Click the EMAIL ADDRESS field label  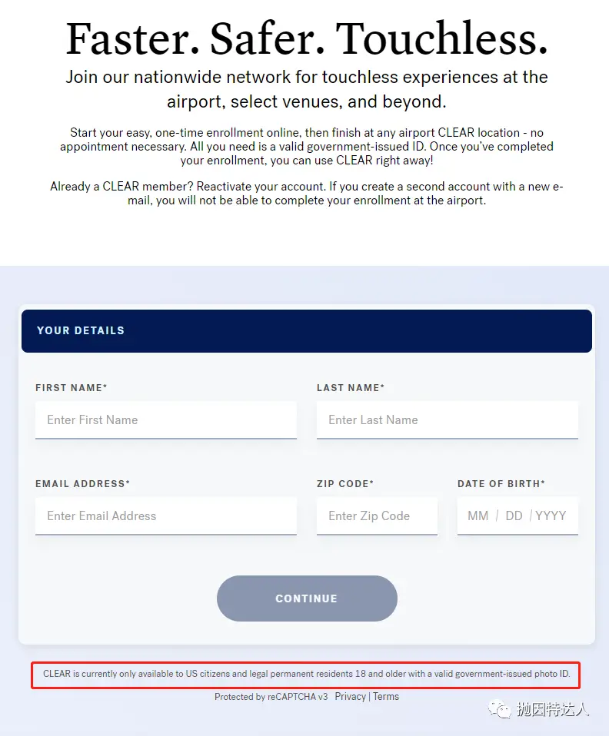83,483
